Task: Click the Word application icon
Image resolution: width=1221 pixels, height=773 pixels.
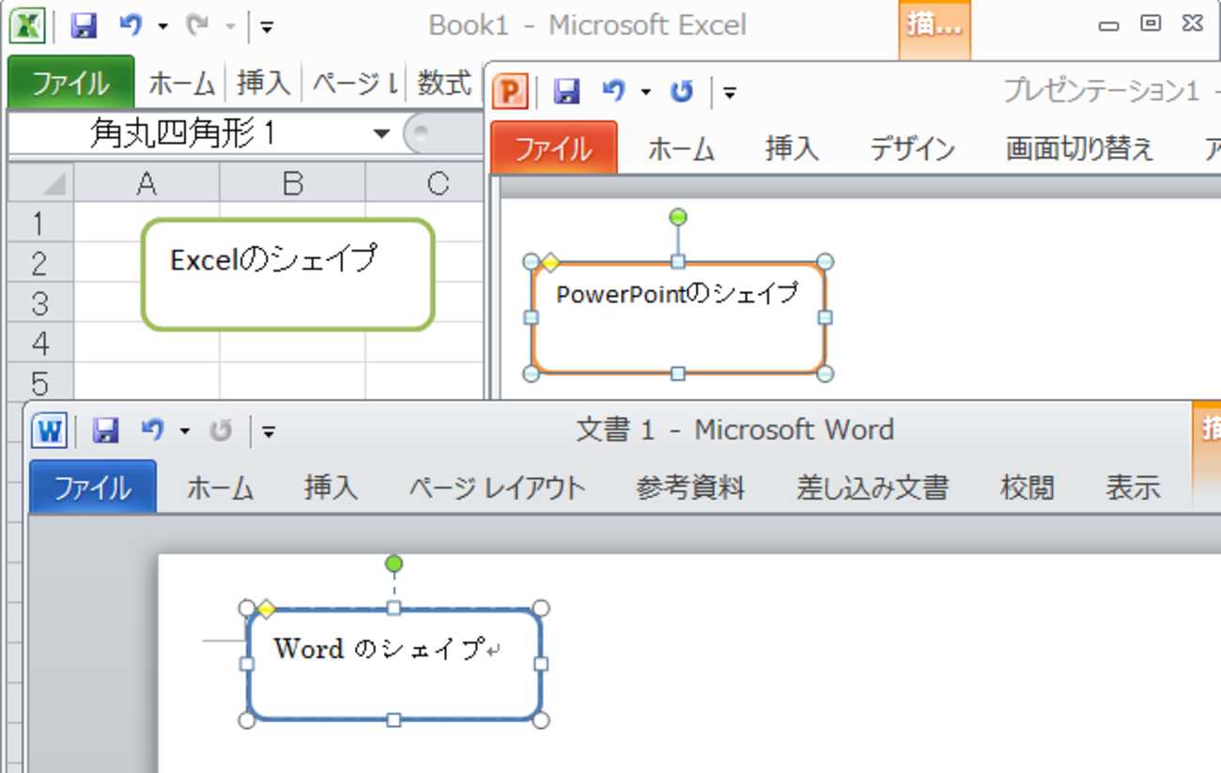Action: point(49,431)
